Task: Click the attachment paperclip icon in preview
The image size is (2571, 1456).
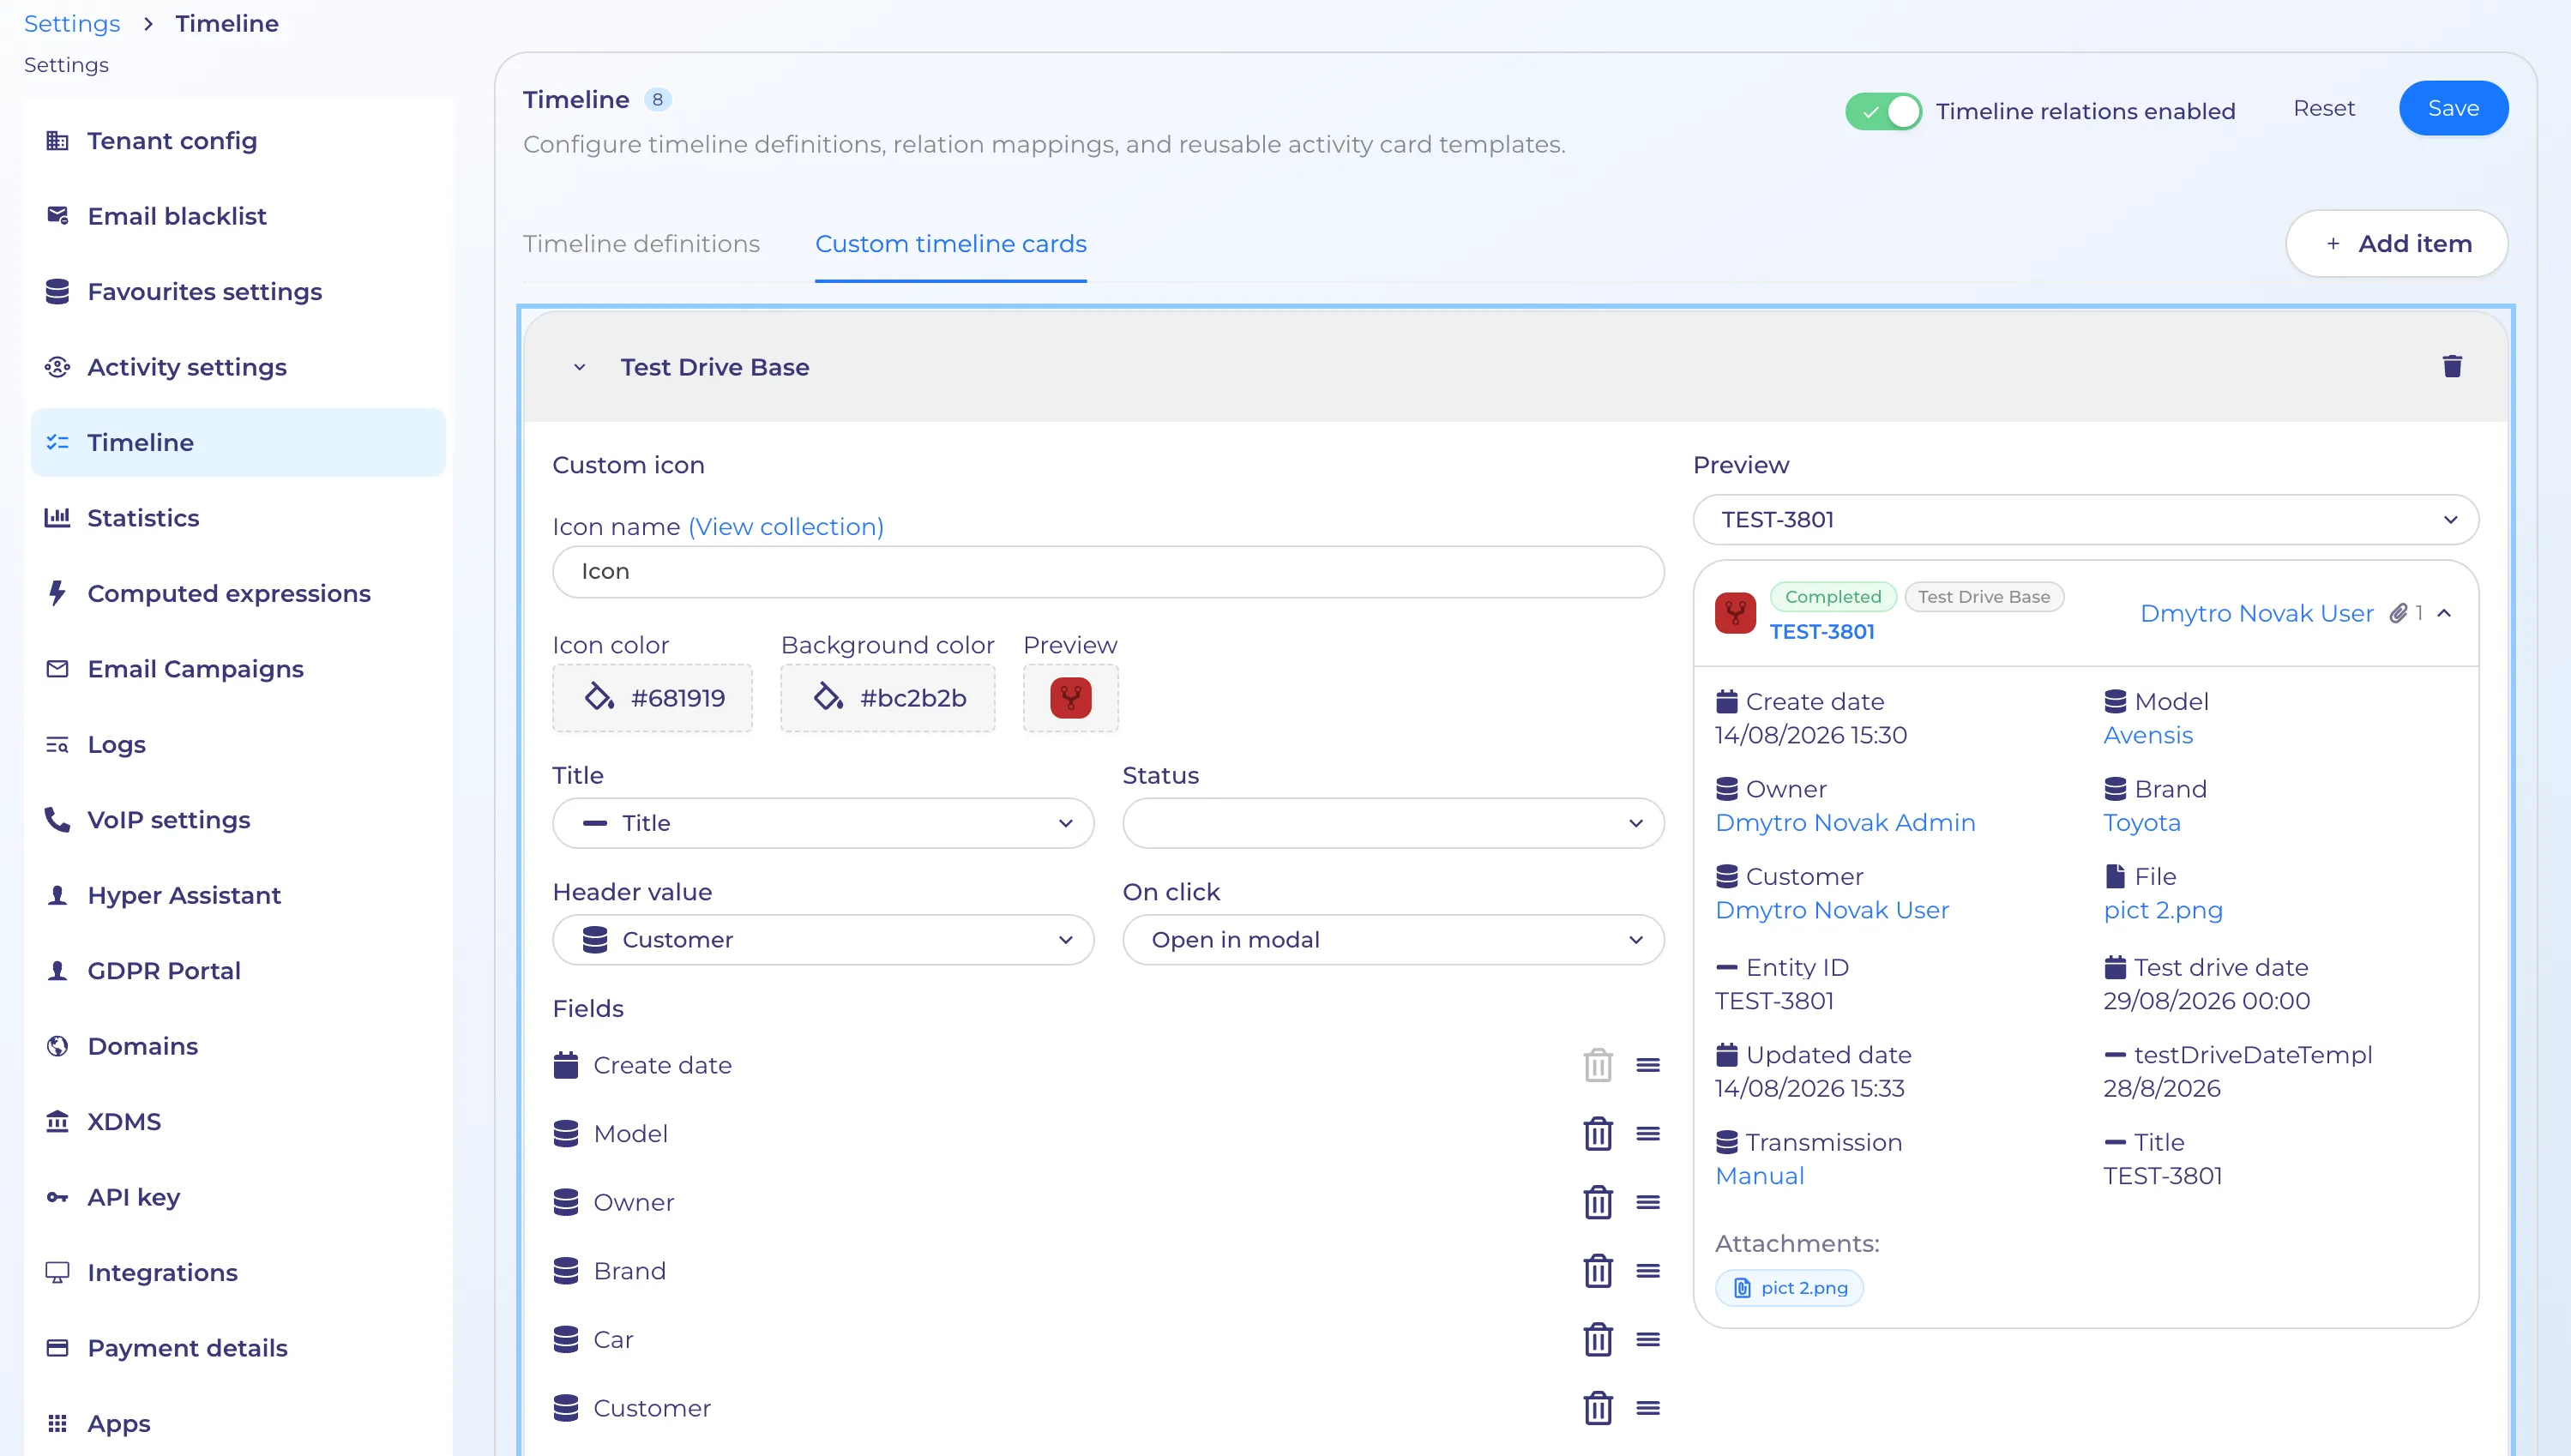Action: [2397, 613]
